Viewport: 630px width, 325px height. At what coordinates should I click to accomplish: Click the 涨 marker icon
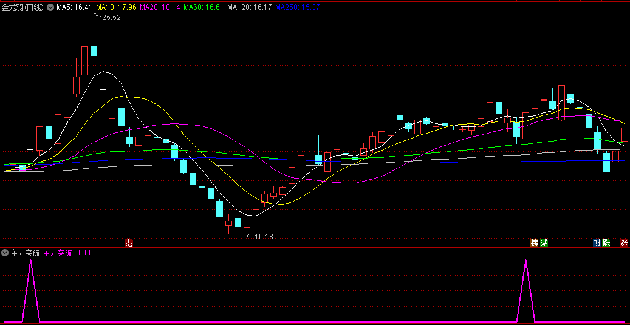(x=624, y=242)
